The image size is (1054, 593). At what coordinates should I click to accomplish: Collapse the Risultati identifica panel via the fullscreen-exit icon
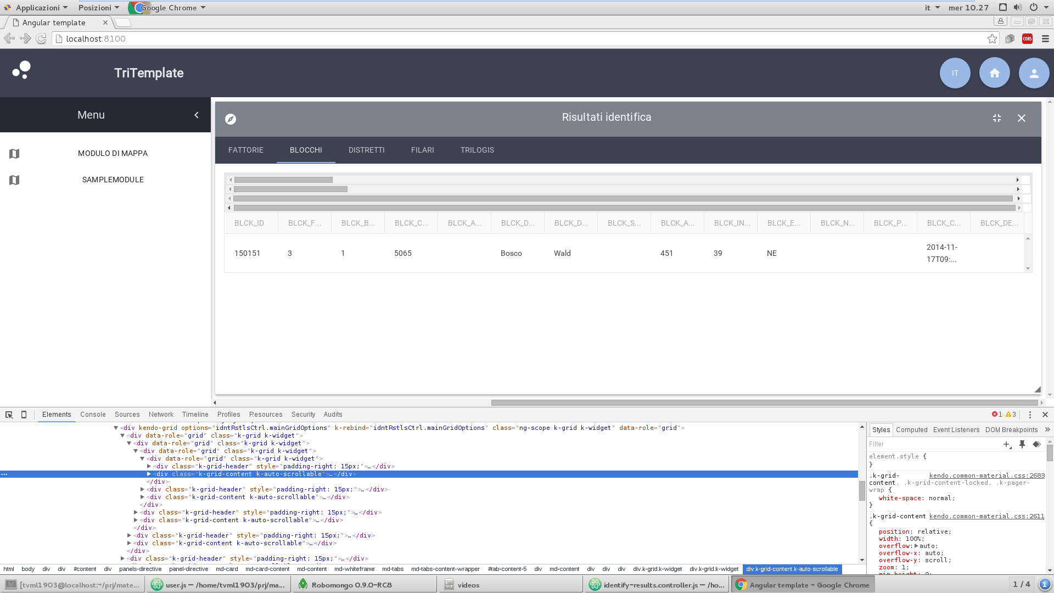pyautogui.click(x=997, y=118)
